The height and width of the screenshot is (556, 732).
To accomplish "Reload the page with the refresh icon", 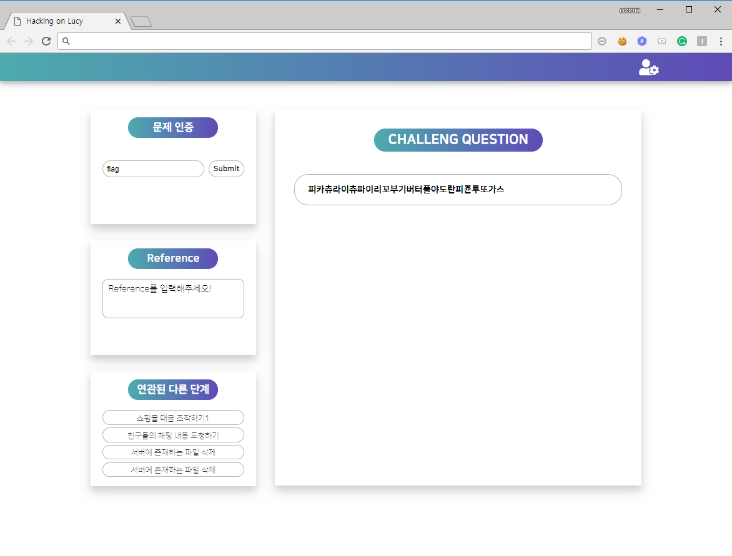I will point(46,41).
